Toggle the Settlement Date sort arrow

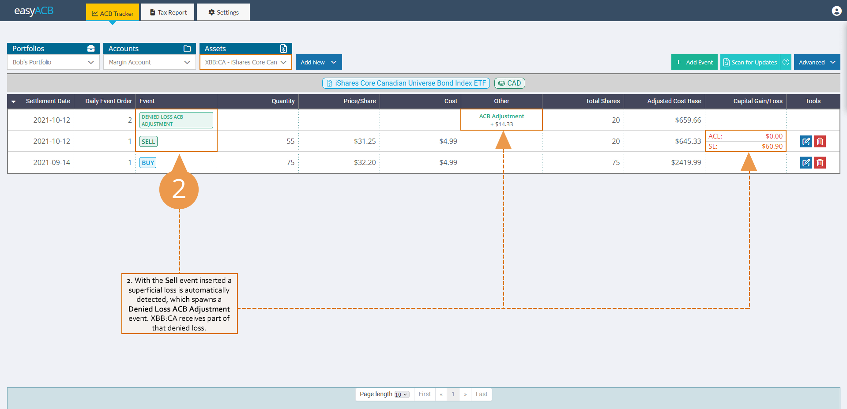(13, 101)
